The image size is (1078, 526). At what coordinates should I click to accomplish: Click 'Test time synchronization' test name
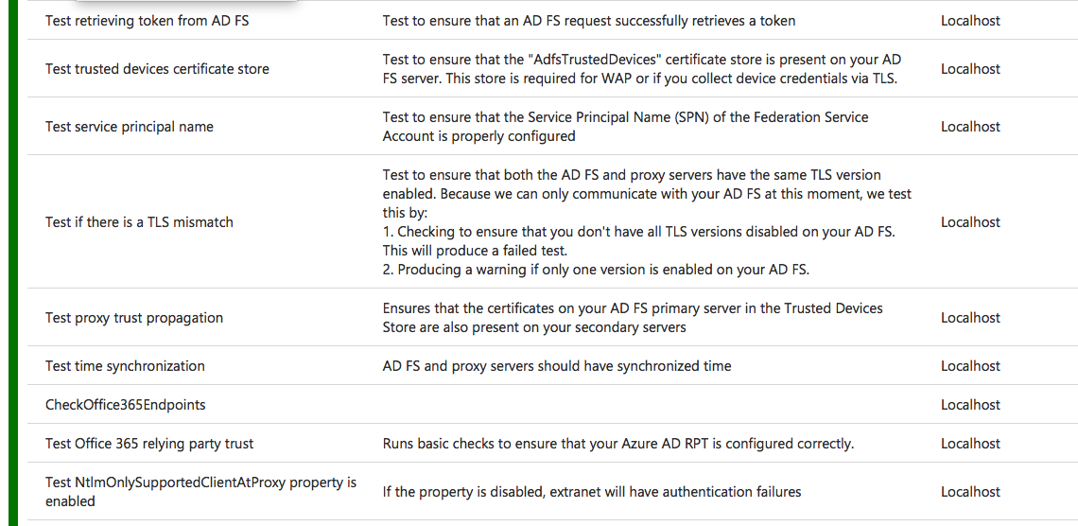125,366
